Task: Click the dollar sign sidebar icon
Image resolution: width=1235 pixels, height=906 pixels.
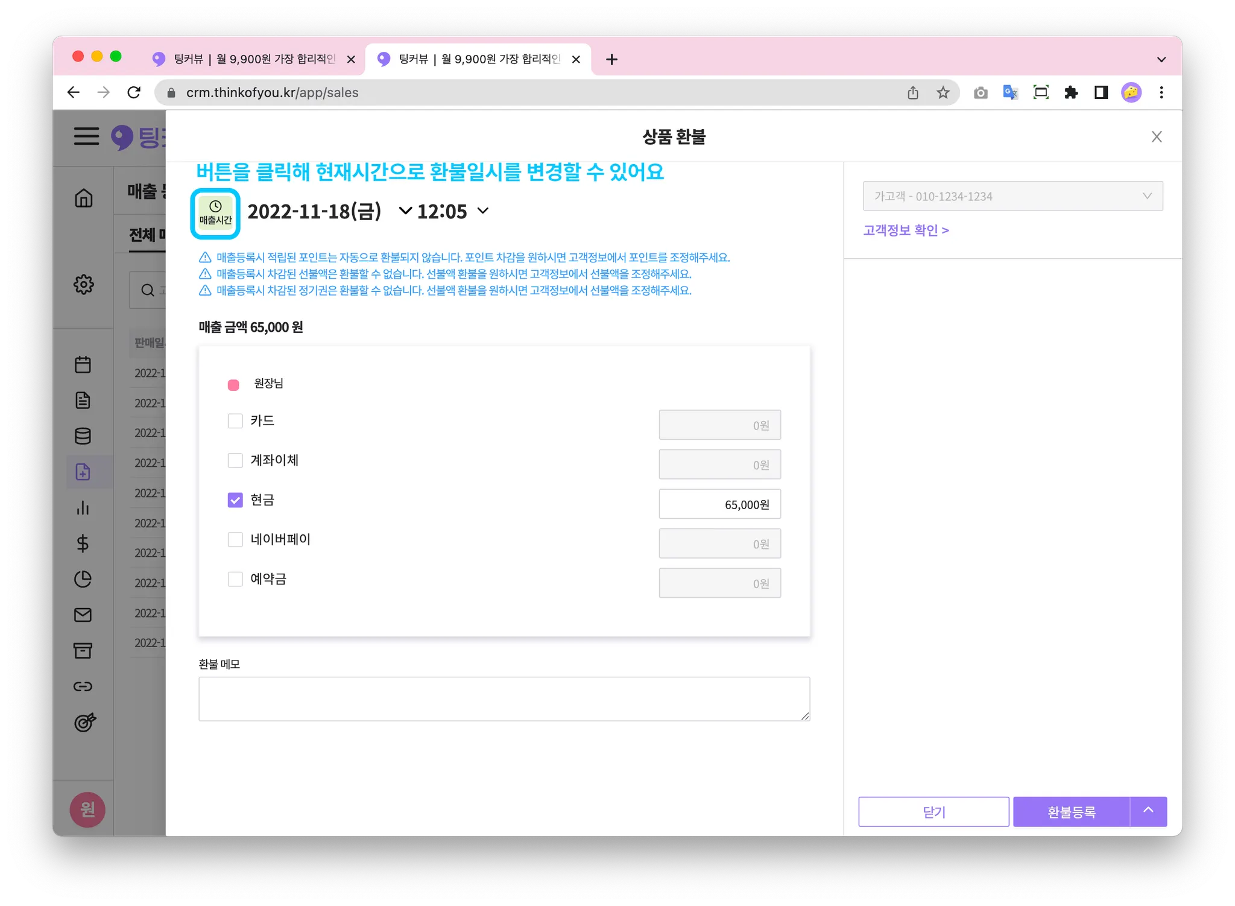Action: (x=83, y=543)
